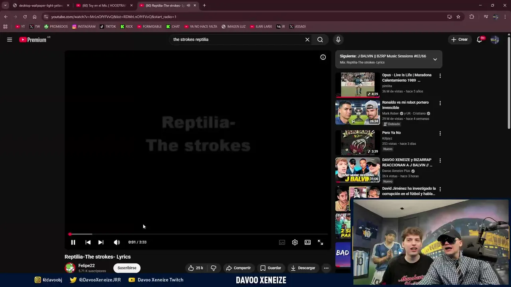The image size is (511, 287).
Task: Open the TIKTOK bookmark
Action: [108, 27]
